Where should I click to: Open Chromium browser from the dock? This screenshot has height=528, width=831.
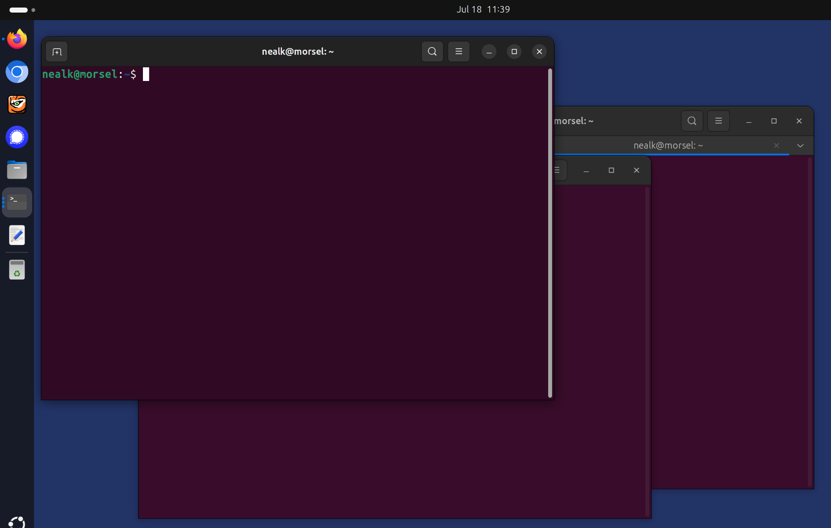pyautogui.click(x=17, y=72)
